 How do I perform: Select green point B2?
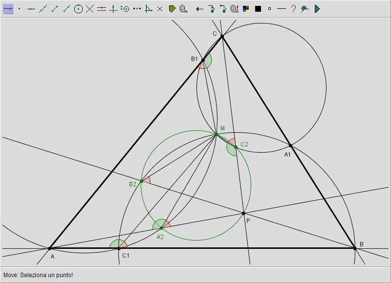[141, 181]
